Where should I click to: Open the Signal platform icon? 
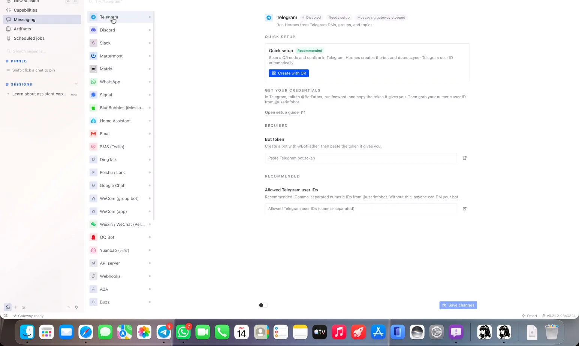(93, 95)
